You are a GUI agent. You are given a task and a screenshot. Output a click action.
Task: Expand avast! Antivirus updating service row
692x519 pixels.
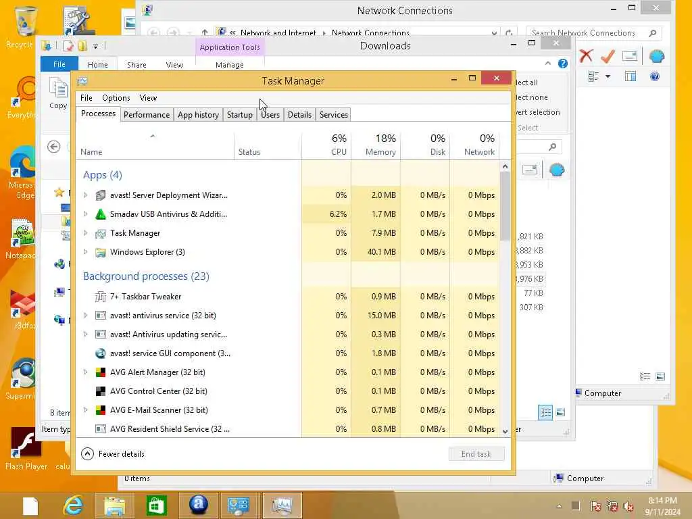pyautogui.click(x=86, y=335)
